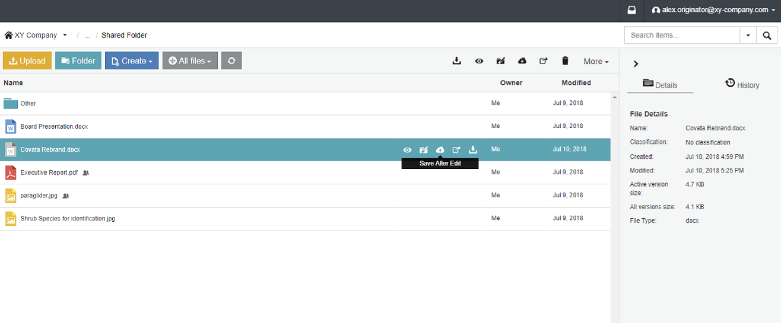Open the inbox tray icon in top bar
The height and width of the screenshot is (323, 781).
tap(632, 10)
